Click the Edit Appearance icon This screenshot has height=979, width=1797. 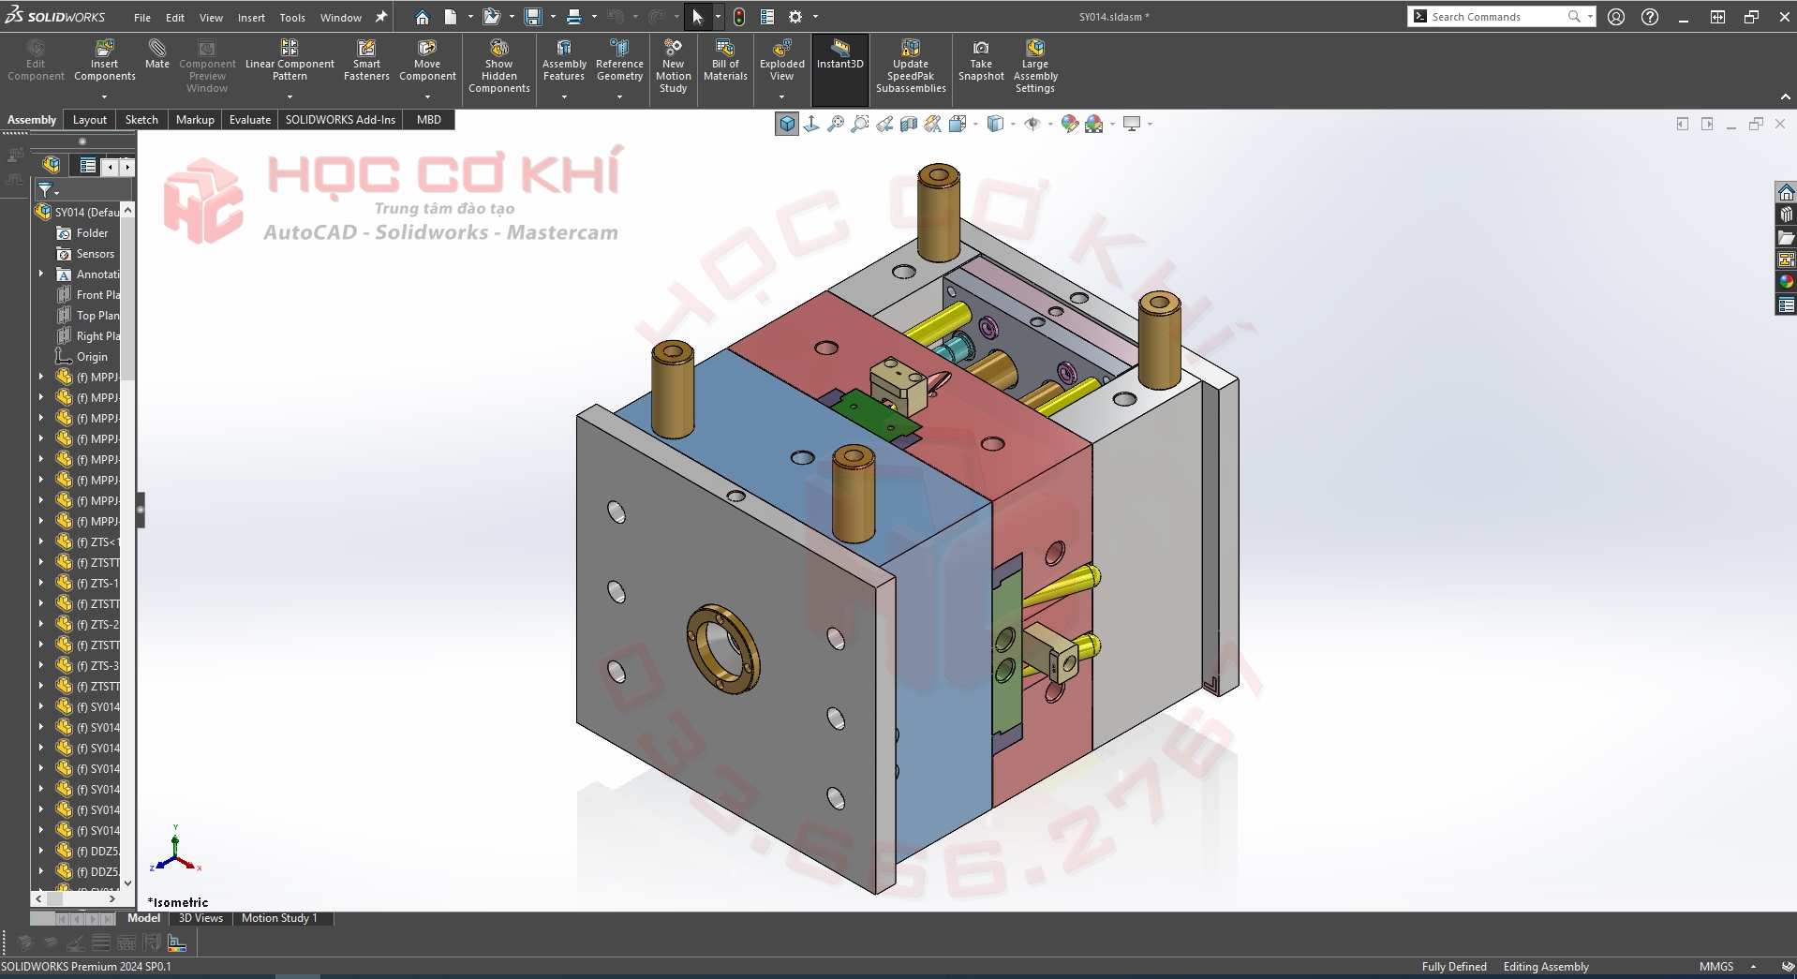pyautogui.click(x=1069, y=124)
